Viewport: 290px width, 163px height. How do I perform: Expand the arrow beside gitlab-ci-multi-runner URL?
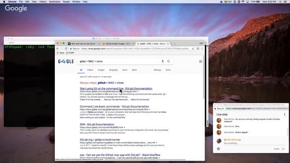tap(156, 143)
